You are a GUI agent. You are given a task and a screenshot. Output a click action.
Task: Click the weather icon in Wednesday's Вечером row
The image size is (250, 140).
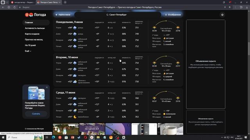[x=75, y=110]
